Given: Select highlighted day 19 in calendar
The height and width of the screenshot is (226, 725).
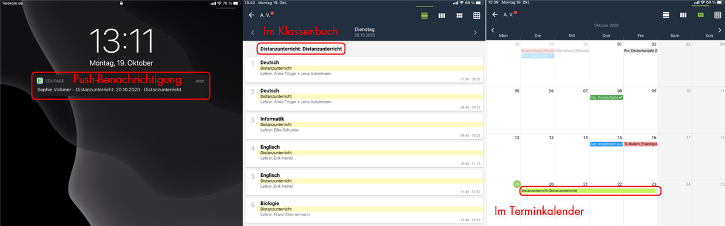Looking at the screenshot, I should [517, 184].
